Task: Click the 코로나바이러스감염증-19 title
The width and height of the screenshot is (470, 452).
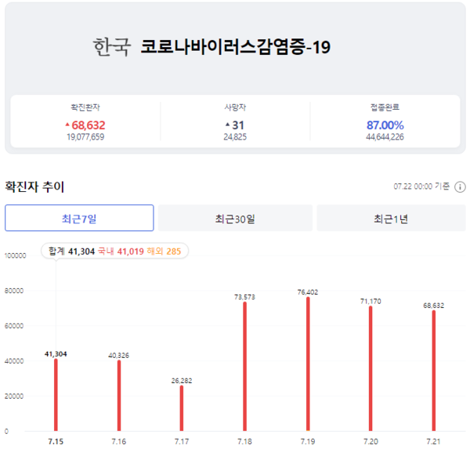Action: (236, 47)
